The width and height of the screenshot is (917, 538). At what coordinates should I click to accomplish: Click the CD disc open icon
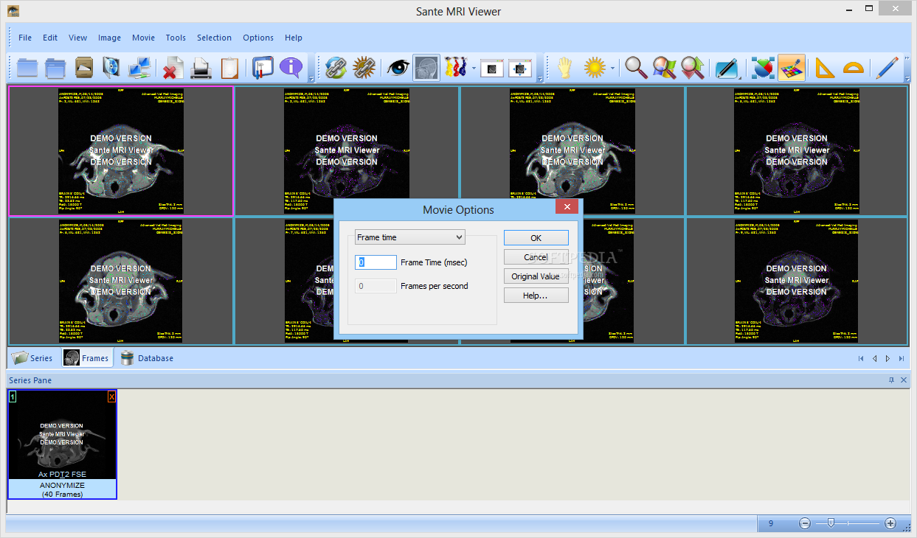(111, 68)
